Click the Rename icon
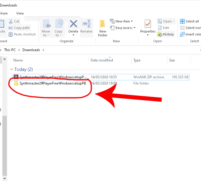This screenshot has height=185, width=201. click(87, 24)
